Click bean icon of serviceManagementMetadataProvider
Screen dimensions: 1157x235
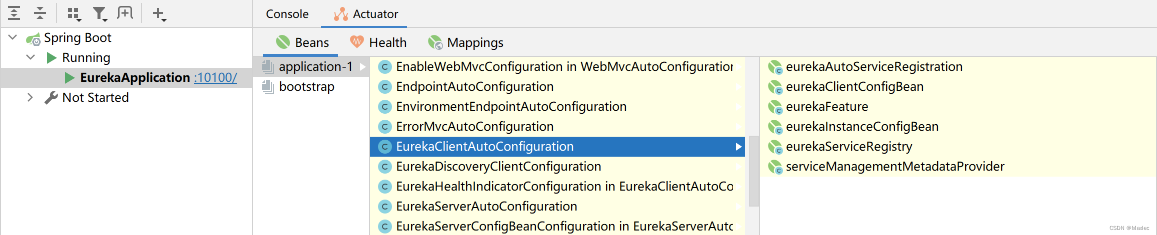pos(775,167)
